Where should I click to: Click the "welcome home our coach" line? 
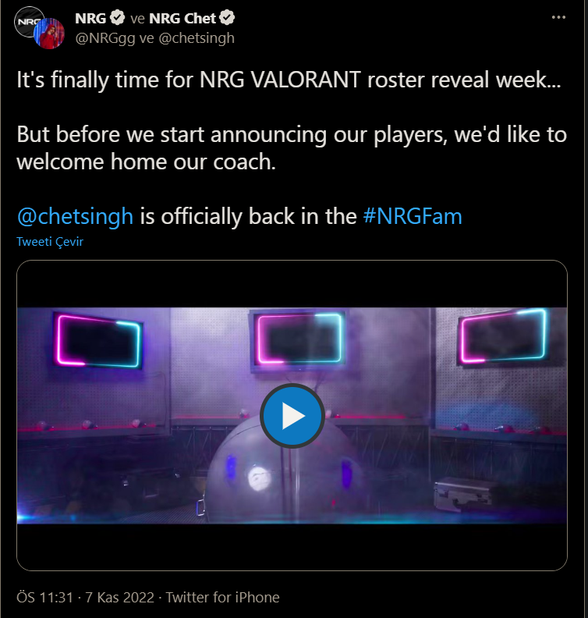coord(146,162)
